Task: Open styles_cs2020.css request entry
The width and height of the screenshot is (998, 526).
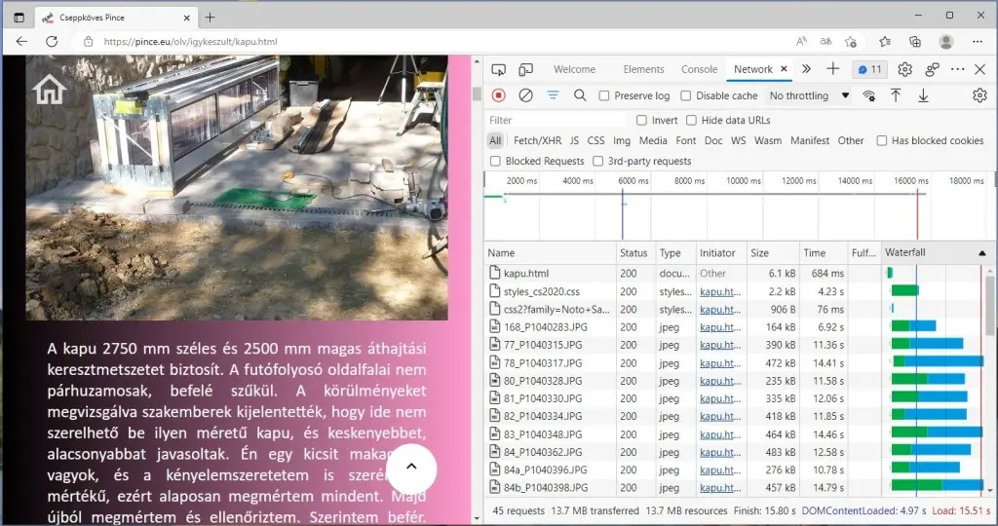Action: point(541,291)
